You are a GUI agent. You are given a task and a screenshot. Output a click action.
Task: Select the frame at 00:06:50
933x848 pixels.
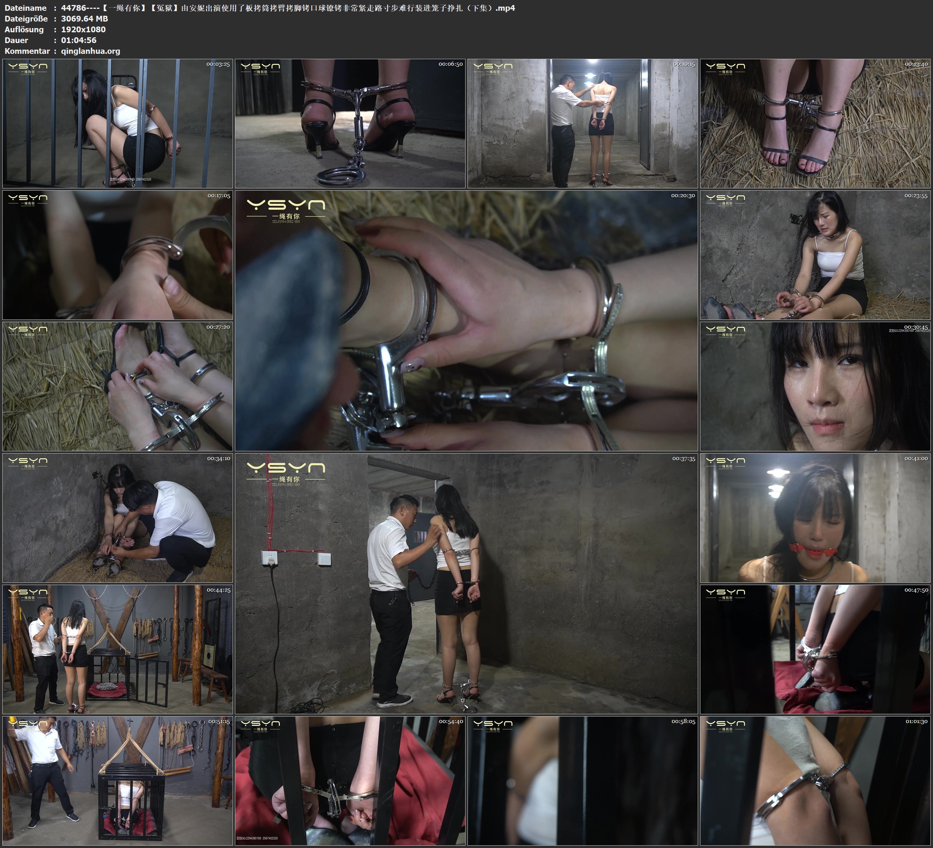350,123
